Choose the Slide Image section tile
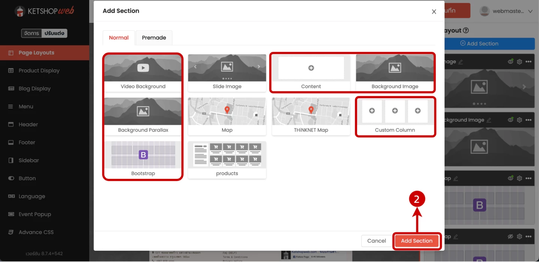The height and width of the screenshot is (262, 539). click(227, 73)
